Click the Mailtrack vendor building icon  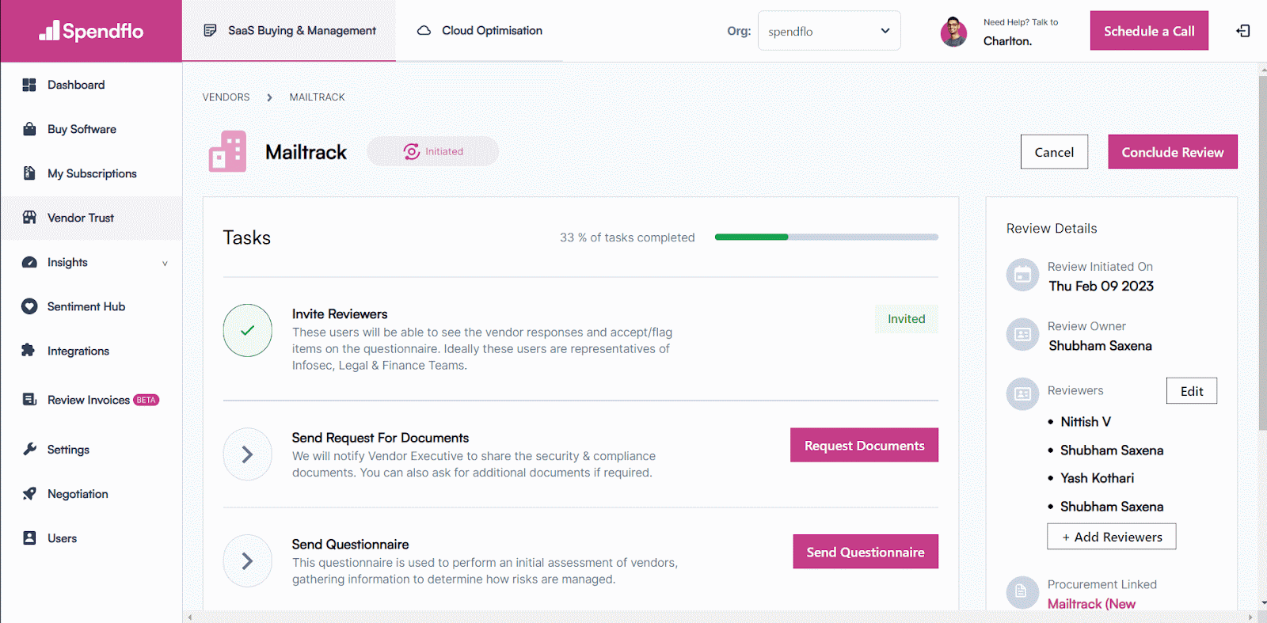tap(227, 151)
